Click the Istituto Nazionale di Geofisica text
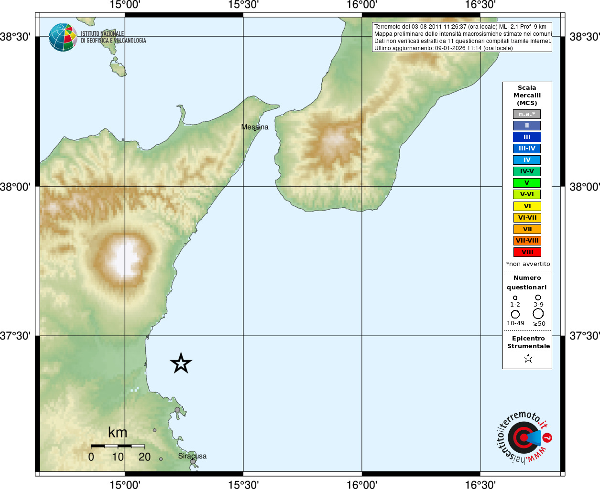The height and width of the screenshot is (489, 600). pyautogui.click(x=113, y=37)
